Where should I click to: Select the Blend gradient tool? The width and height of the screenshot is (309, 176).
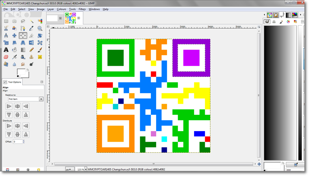pyautogui.click(x=23, y=50)
